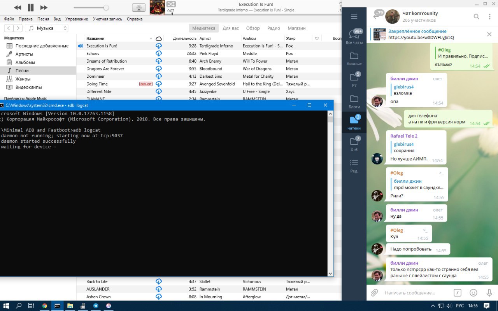
Task: Click Ред. to edit Telegram folders
Action: [x=354, y=165]
